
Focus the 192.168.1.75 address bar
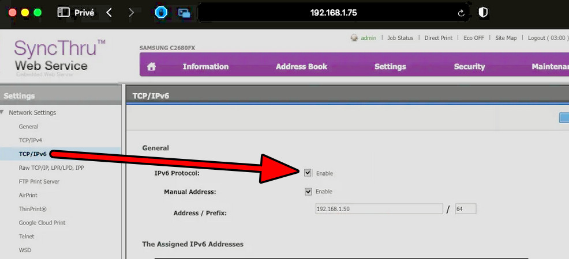click(333, 13)
